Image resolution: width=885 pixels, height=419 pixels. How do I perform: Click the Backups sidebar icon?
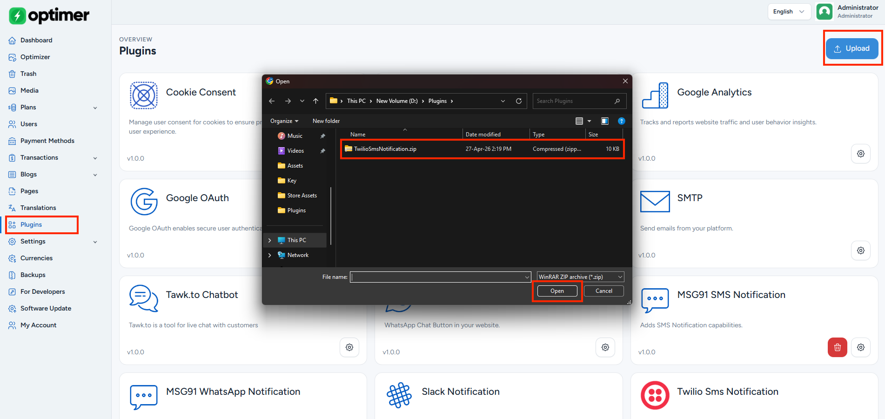point(12,275)
